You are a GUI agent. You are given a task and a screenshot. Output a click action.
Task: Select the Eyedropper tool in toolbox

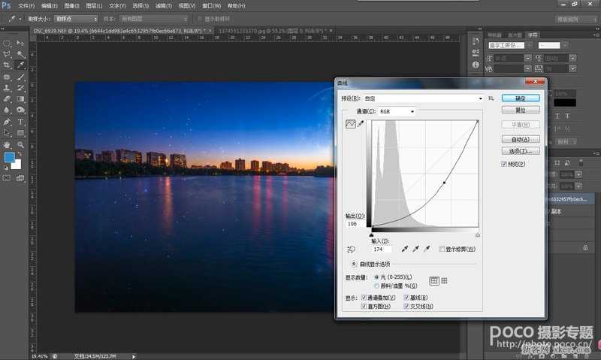tap(20, 65)
